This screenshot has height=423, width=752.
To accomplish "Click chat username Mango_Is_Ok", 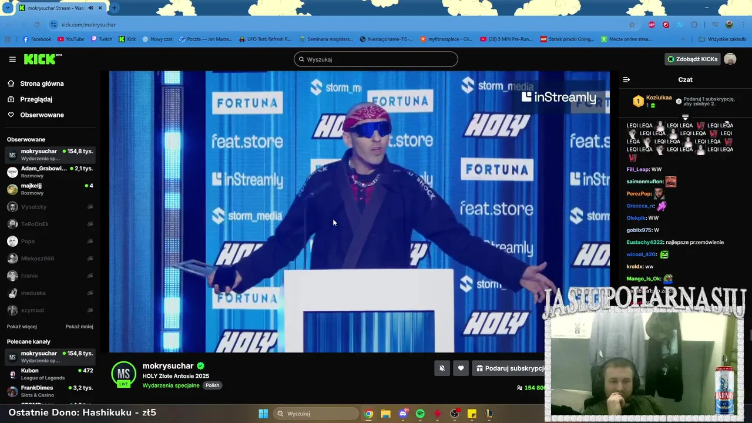I will (x=643, y=278).
